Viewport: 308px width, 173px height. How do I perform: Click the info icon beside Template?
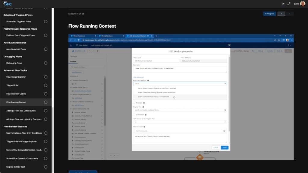tap(144, 103)
